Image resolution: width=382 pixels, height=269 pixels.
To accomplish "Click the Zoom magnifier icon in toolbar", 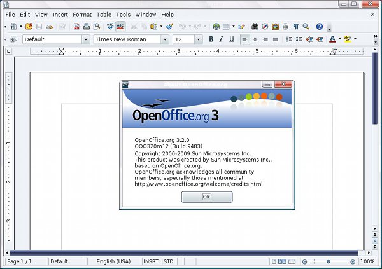I will [x=306, y=26].
